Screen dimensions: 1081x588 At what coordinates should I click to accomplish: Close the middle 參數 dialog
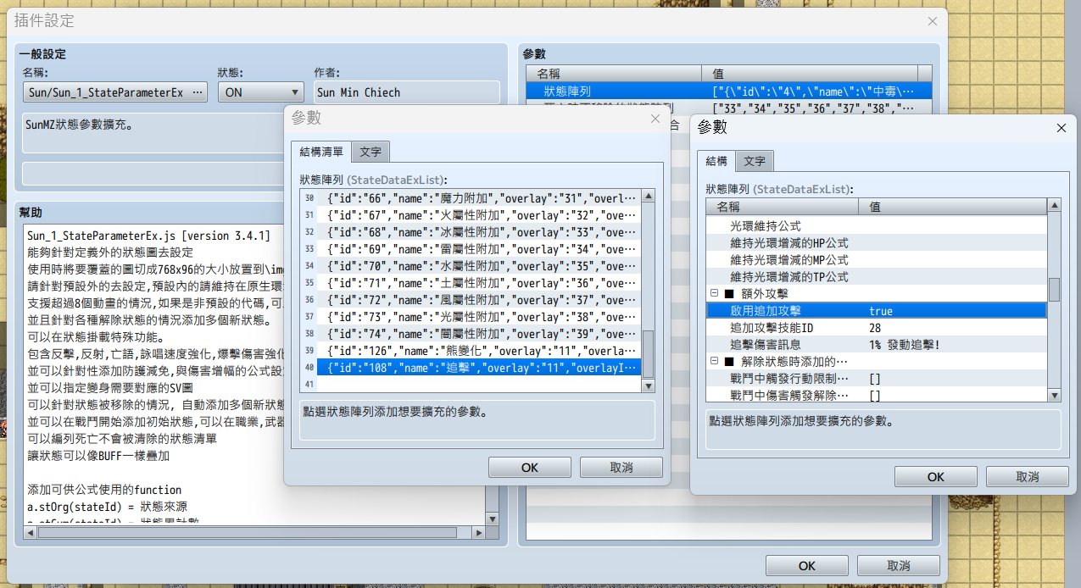coord(655,119)
